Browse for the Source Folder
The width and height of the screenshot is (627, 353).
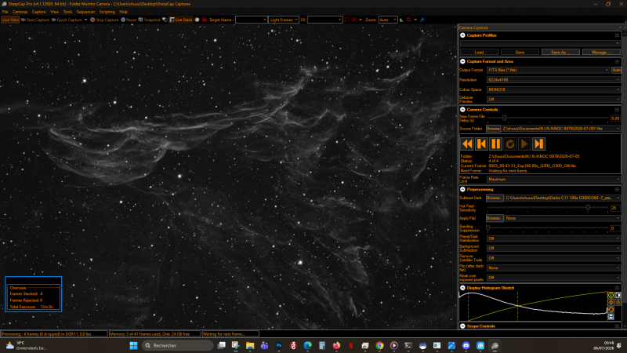493,129
